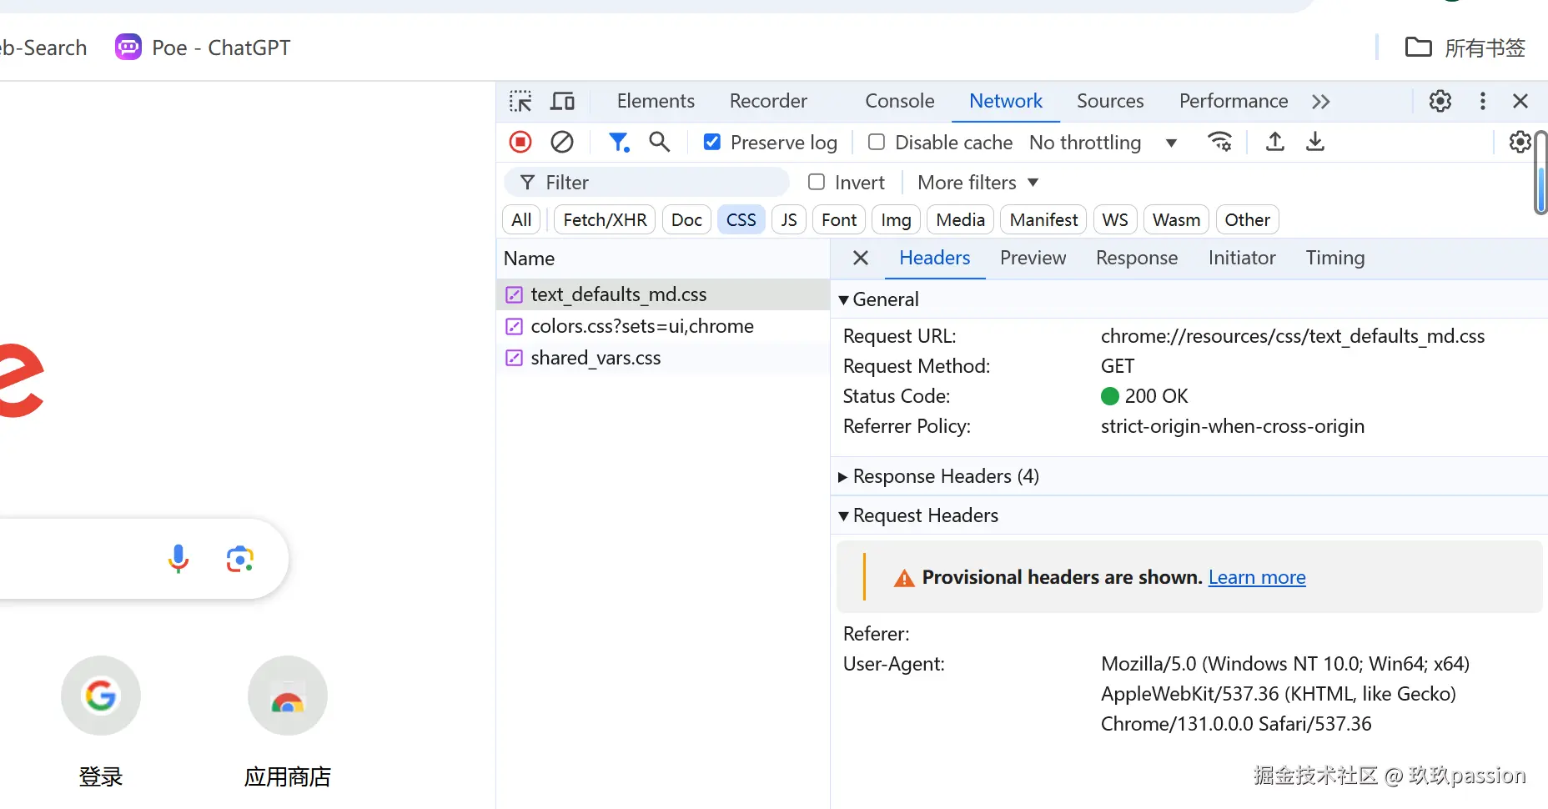
Task: Select the Fetch/XHR filter button
Action: tap(605, 220)
